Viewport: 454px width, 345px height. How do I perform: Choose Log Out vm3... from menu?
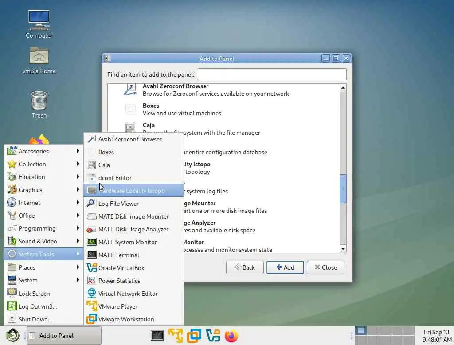coord(44,306)
